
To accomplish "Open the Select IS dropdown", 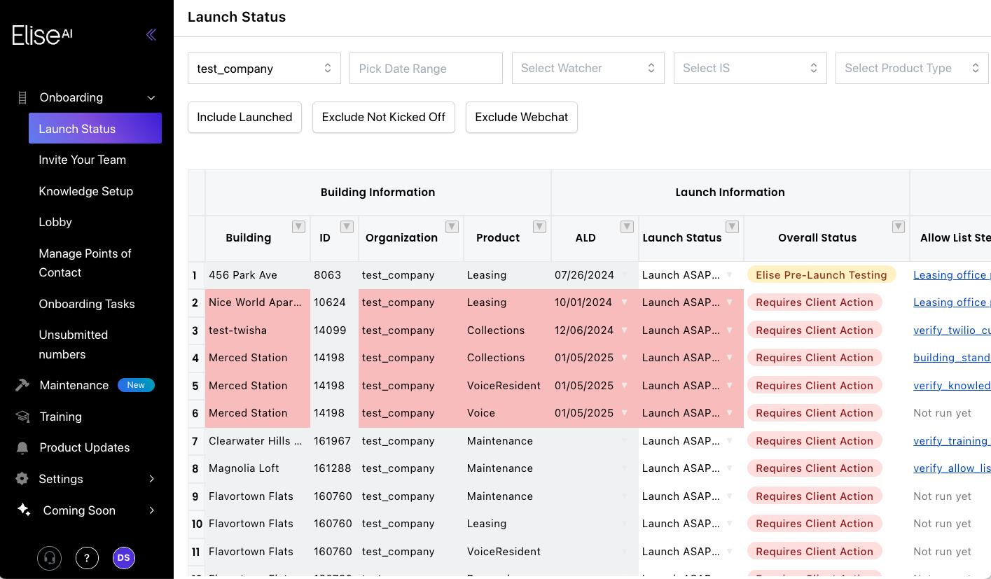I will click(x=750, y=68).
